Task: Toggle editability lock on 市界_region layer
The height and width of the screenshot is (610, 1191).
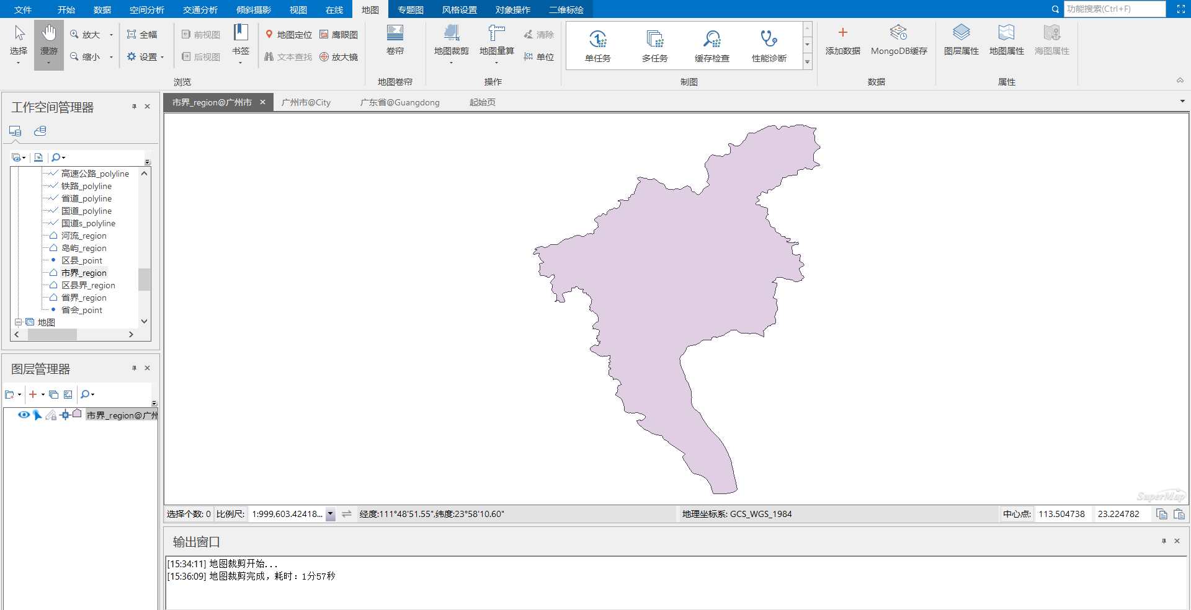Action: pyautogui.click(x=51, y=415)
